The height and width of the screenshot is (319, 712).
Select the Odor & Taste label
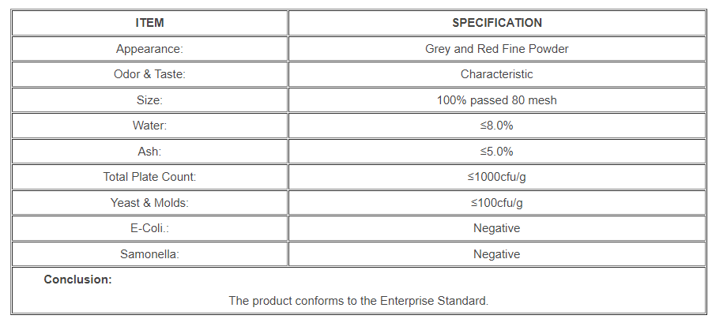click(x=149, y=74)
